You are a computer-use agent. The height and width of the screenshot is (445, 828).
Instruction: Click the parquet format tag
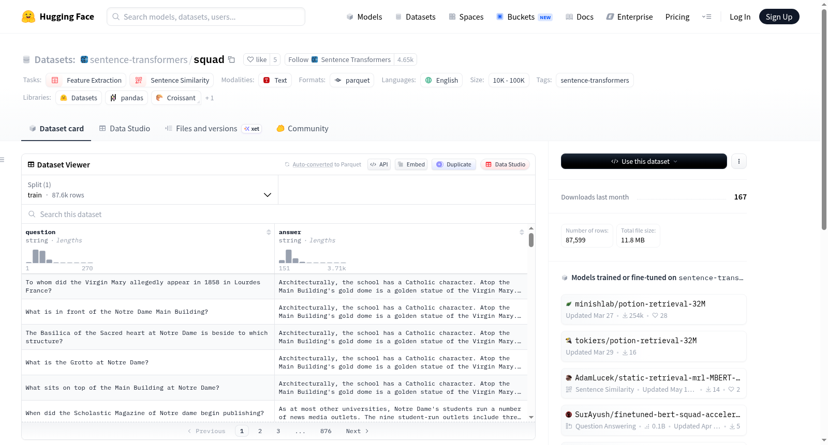[x=352, y=80]
